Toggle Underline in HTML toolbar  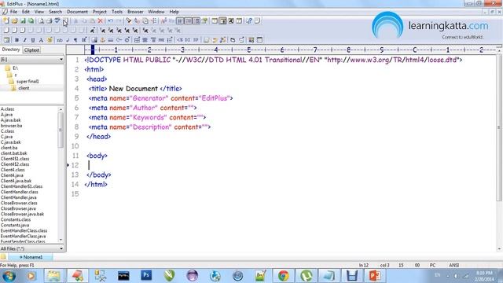33,40
